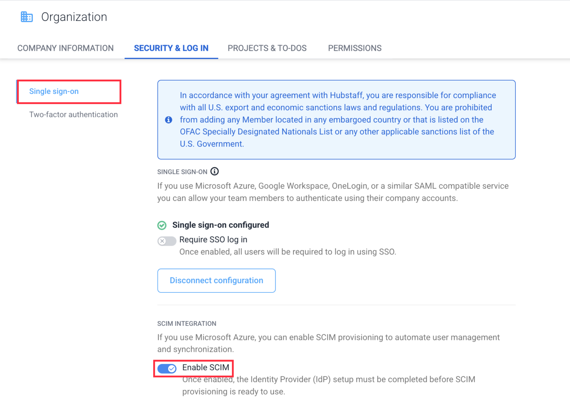The image size is (570, 406).
Task: Click the Organization building icon
Action: 26,16
